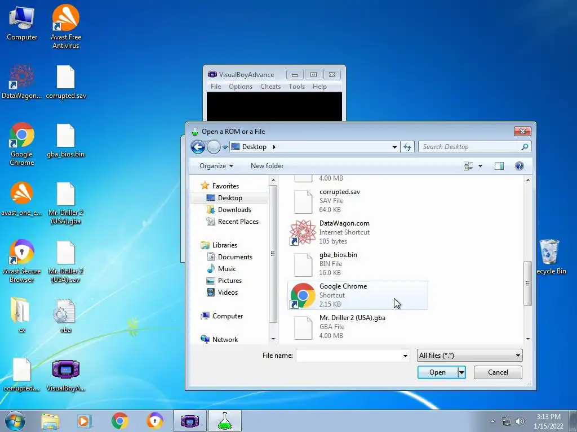
Task: Open Windows Media Player from the taskbar
Action: (85, 421)
